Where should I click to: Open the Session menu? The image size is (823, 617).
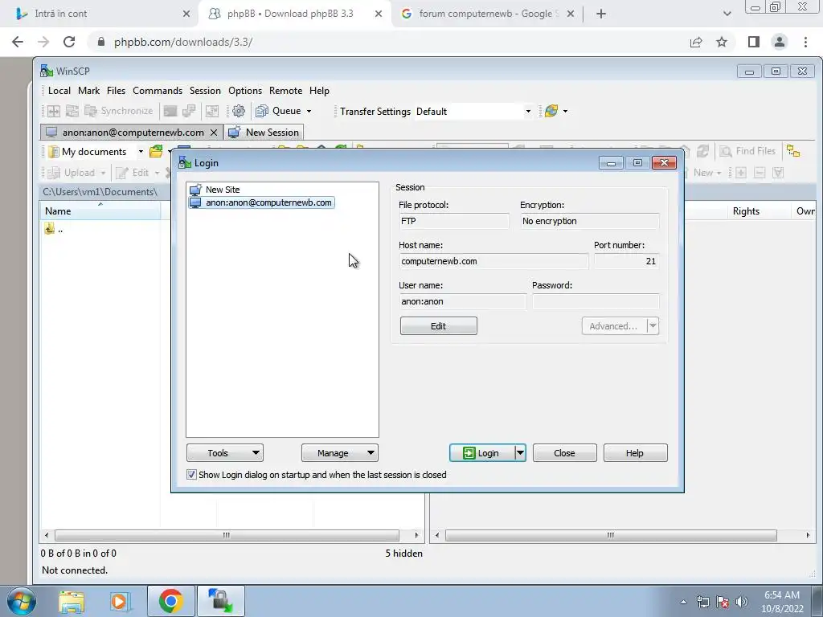click(205, 91)
